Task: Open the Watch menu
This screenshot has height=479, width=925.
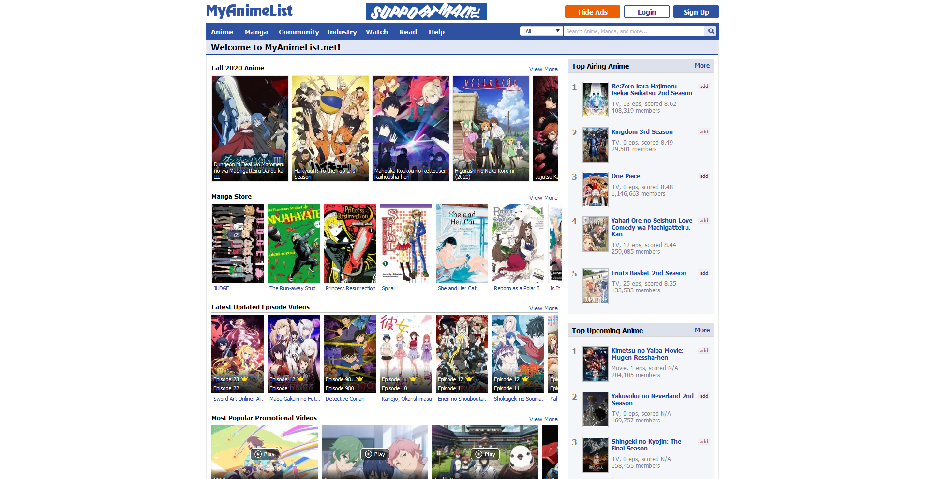Action: [x=376, y=32]
